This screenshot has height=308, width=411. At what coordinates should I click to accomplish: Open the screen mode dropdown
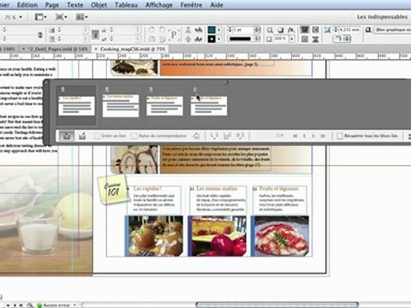pyautogui.click(x=61, y=17)
